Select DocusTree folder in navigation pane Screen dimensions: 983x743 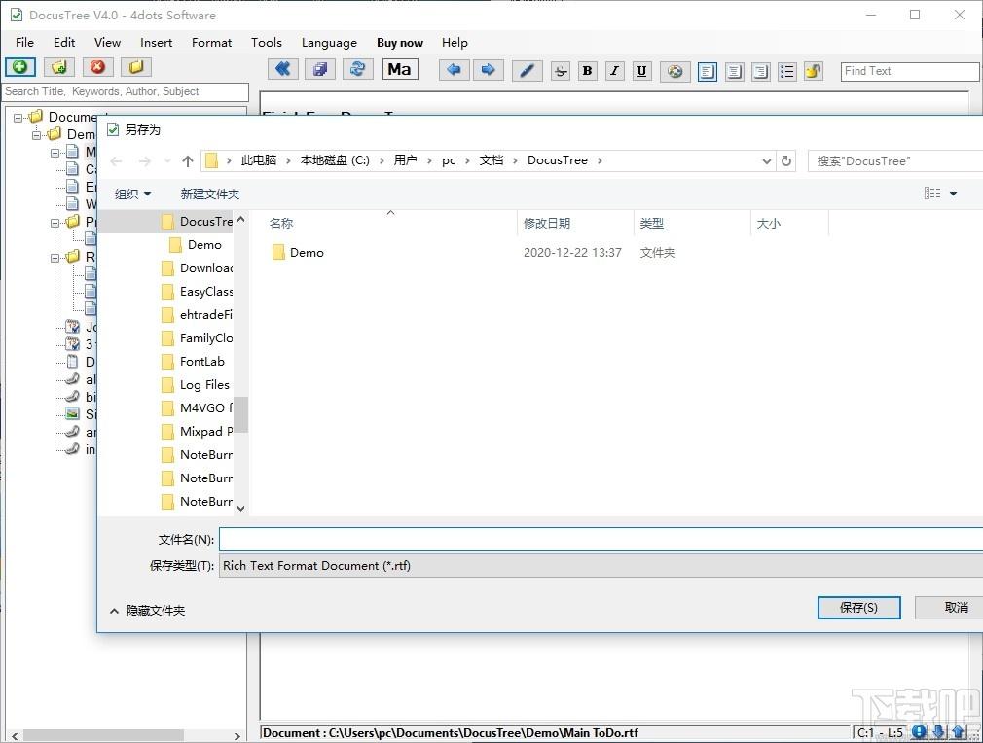[x=197, y=221]
